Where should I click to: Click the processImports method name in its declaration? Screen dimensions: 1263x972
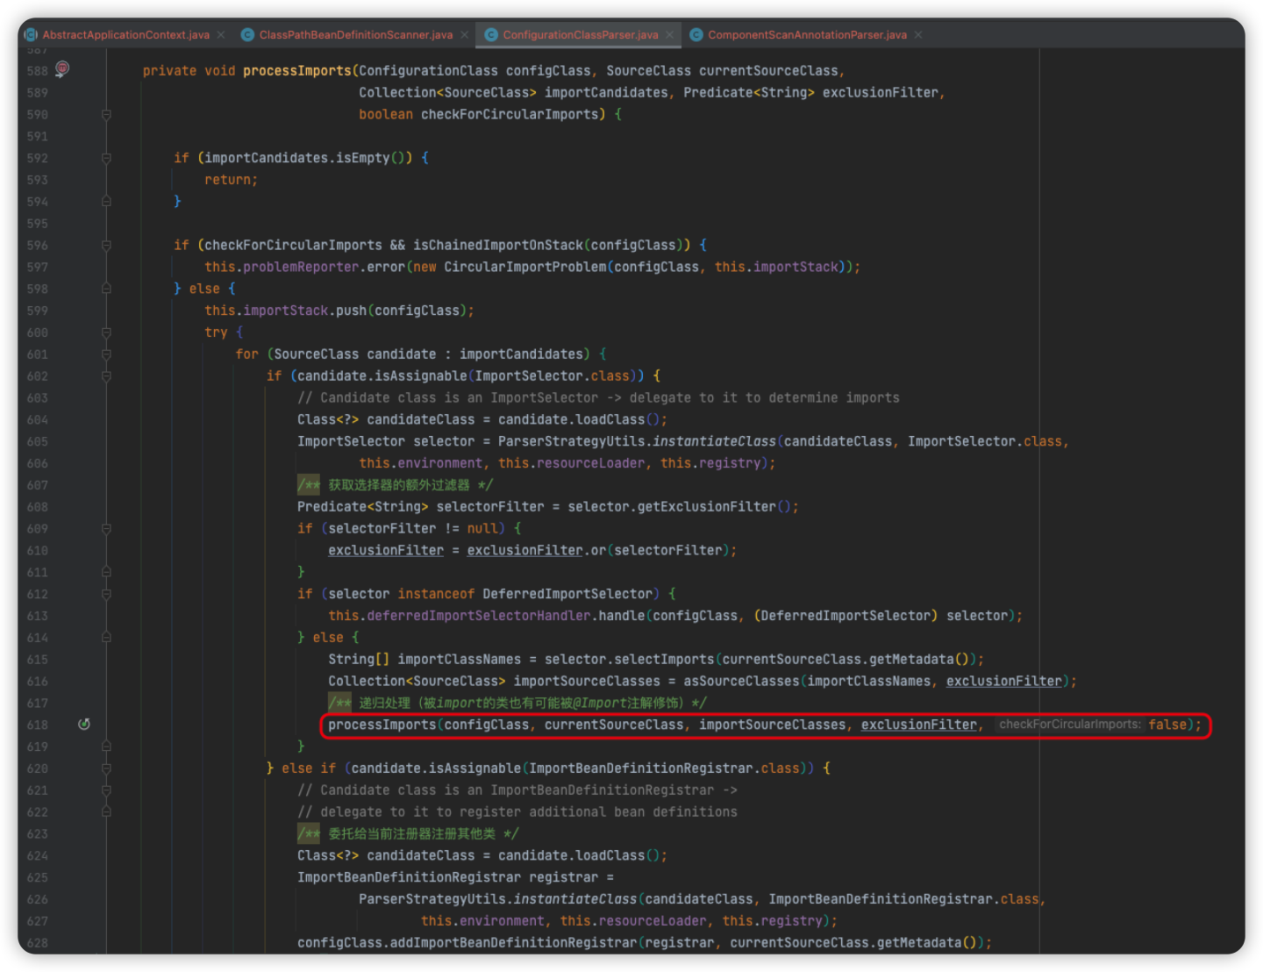(x=297, y=71)
